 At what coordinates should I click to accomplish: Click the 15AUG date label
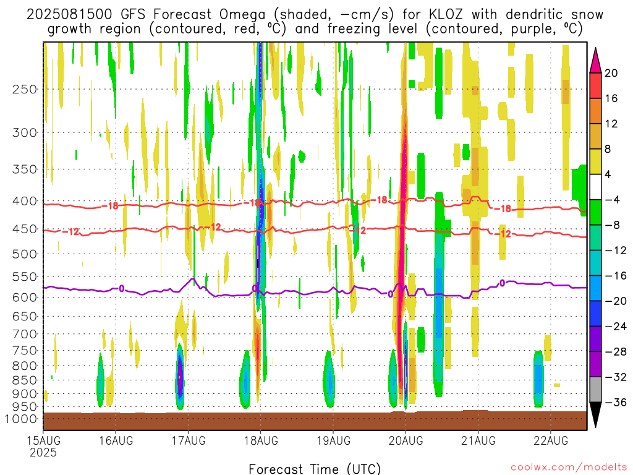coord(43,440)
